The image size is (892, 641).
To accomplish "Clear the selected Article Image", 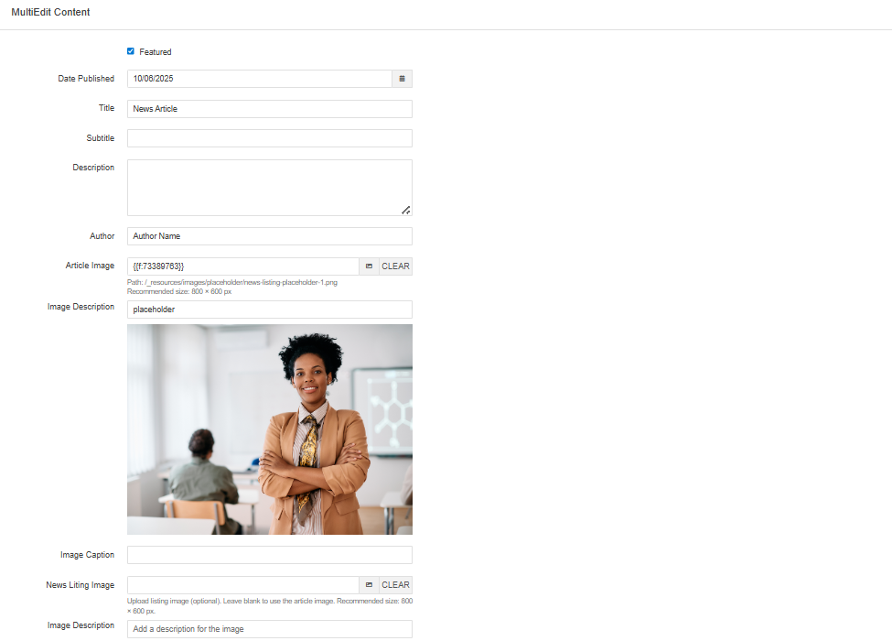I will point(394,266).
